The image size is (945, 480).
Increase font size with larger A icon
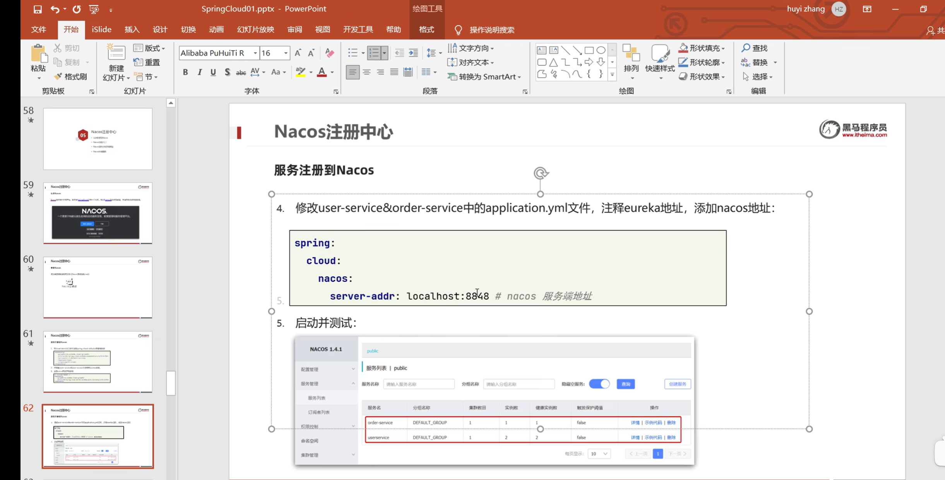click(x=298, y=53)
